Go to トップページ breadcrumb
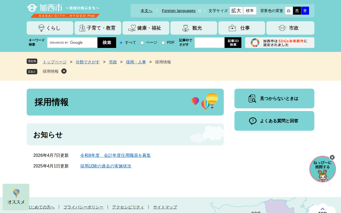341x213 pixels. click(x=55, y=62)
